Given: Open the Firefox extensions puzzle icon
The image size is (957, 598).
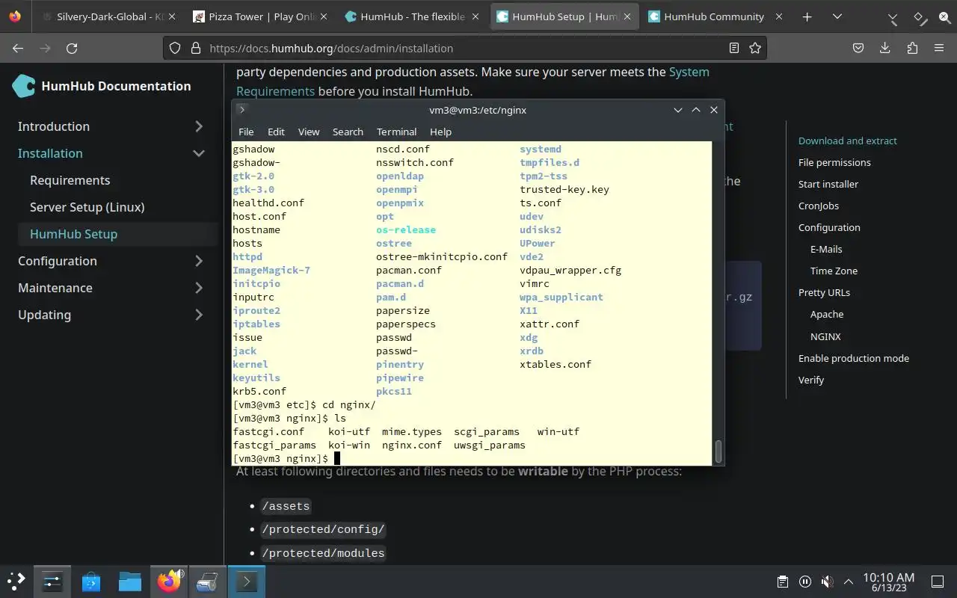Looking at the screenshot, I should [x=912, y=48].
